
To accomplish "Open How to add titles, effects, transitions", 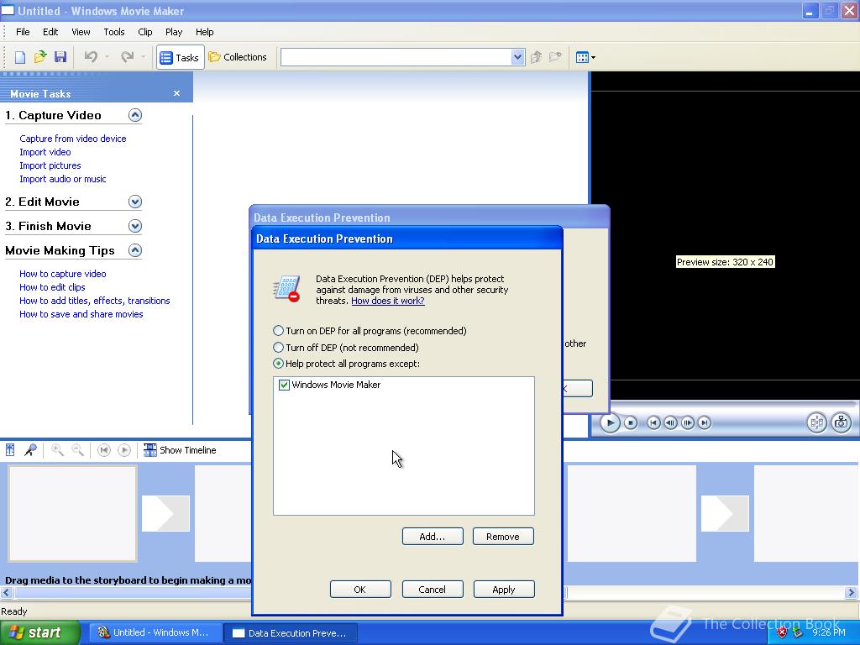I will [x=94, y=301].
